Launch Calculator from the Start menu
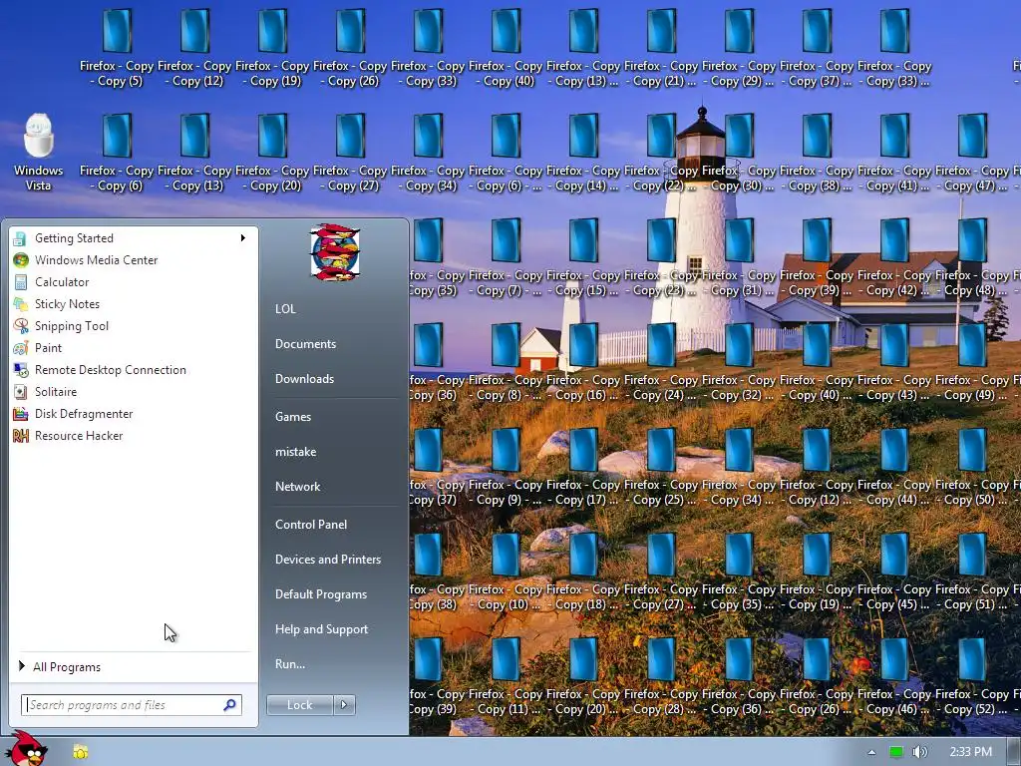 (134, 282)
